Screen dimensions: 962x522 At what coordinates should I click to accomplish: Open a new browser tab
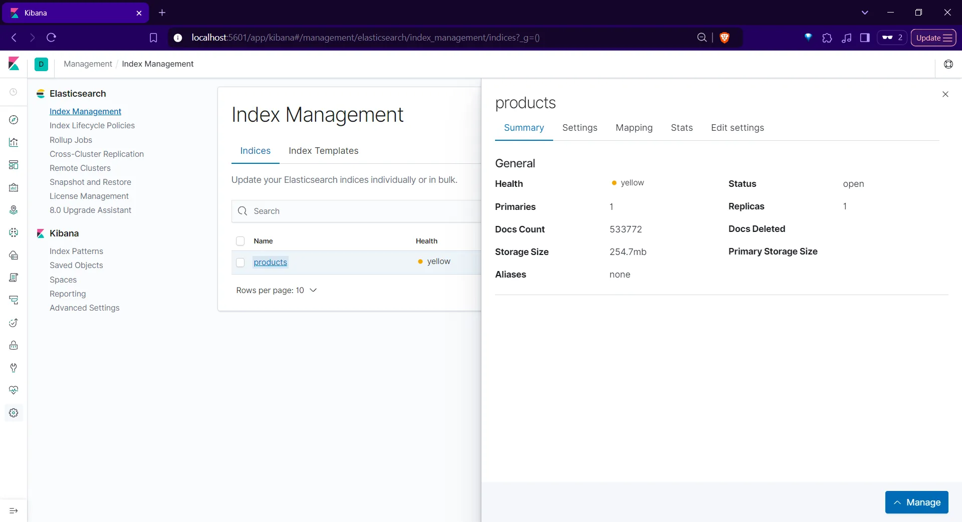click(162, 13)
